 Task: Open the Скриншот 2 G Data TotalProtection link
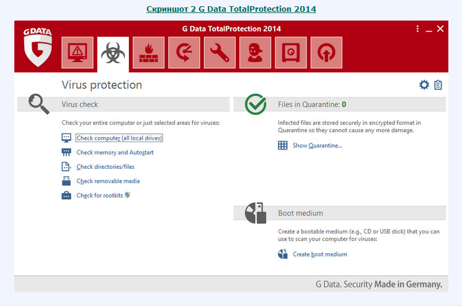click(x=231, y=9)
